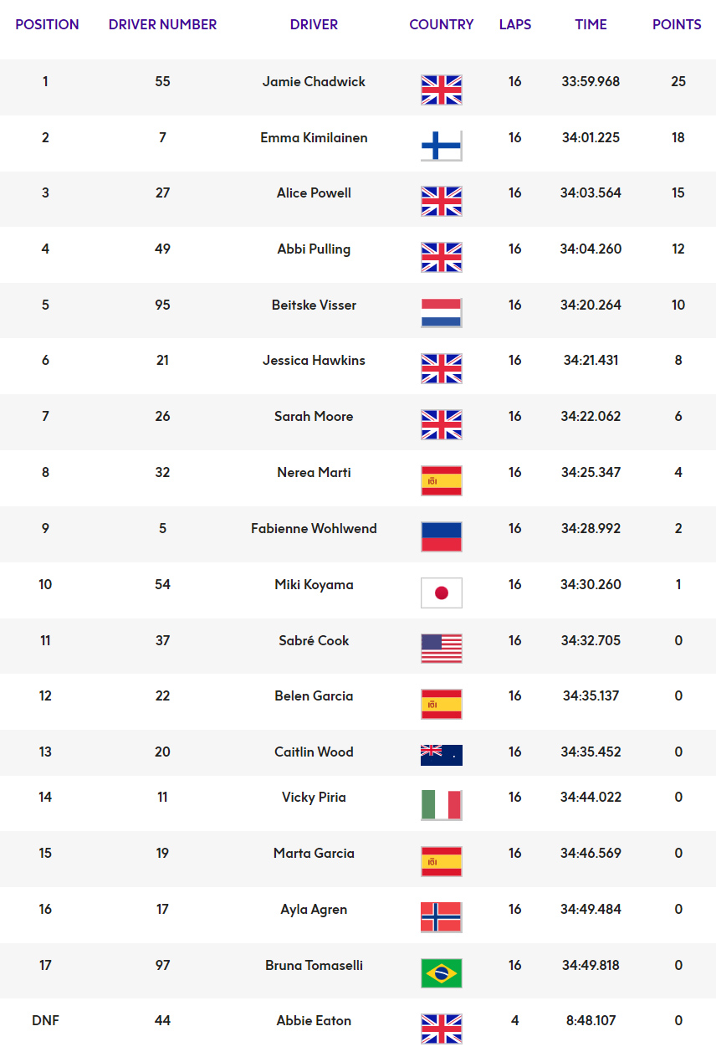Click the Norwegian flag beside Ayla Agren
The width and height of the screenshot is (716, 1052).
442,917
